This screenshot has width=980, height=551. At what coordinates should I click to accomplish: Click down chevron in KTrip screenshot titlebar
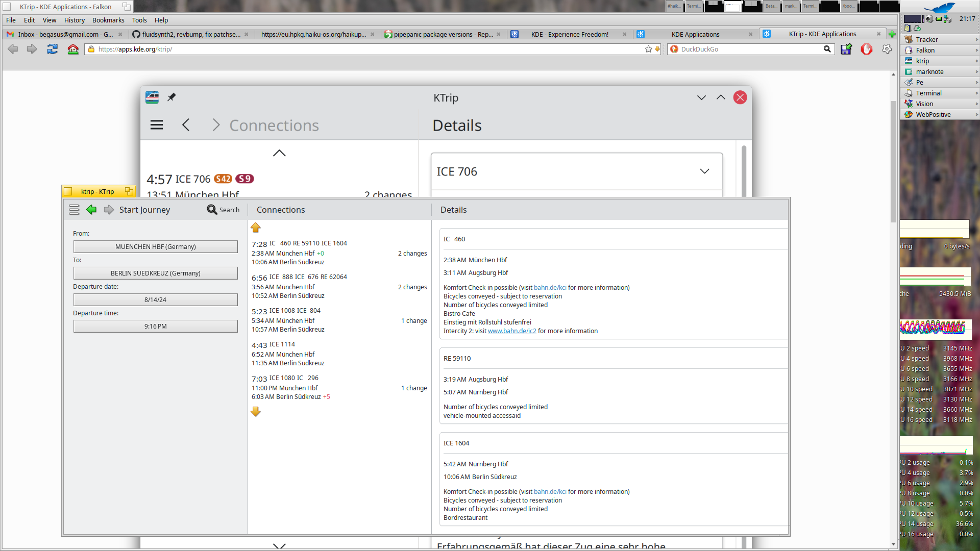tap(702, 97)
